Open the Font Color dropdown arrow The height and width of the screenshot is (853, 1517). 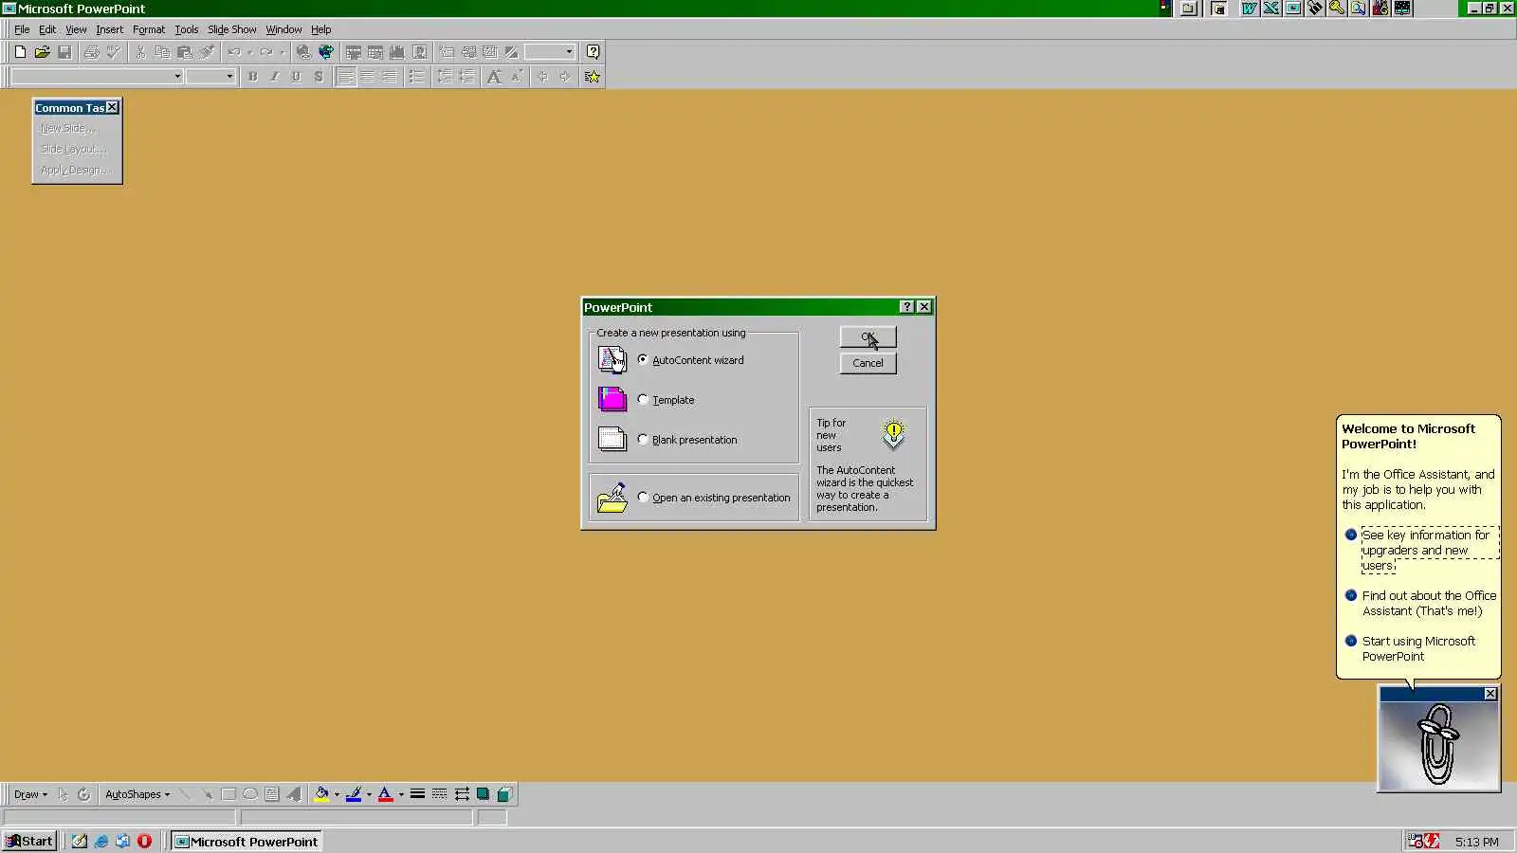401,794
